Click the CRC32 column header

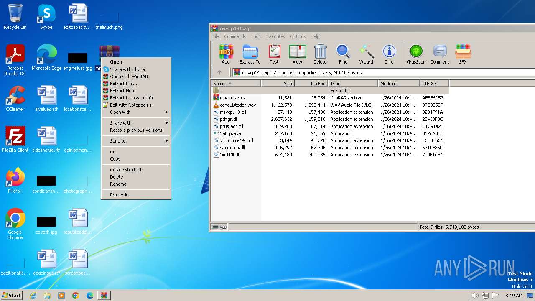coord(435,84)
